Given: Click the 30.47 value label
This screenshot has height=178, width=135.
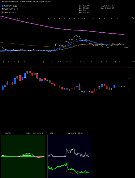Looking at the screenshot, I should (x=127, y=47).
